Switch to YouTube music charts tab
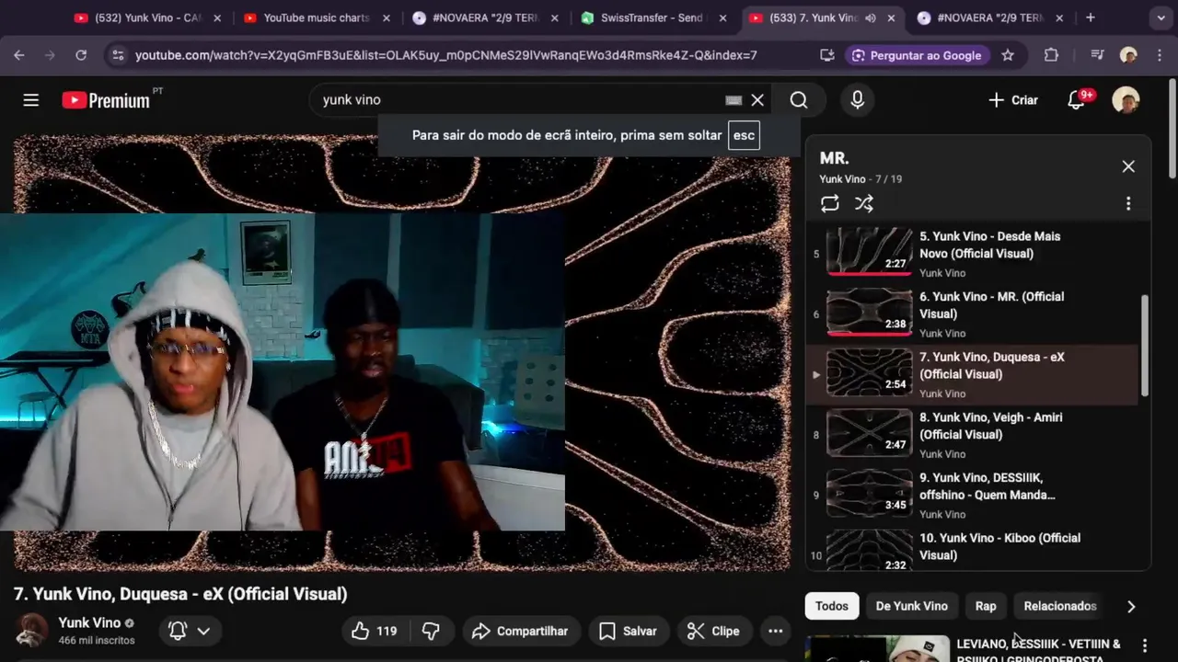The image size is (1178, 662). point(315,17)
